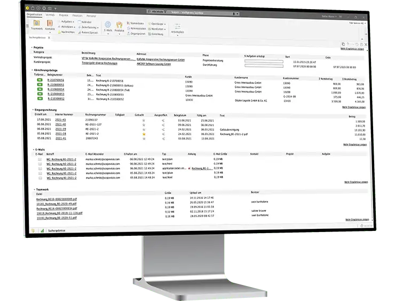Open file 10019_Rechnung_RE-2018-11-116.pdf

[x=59, y=213]
